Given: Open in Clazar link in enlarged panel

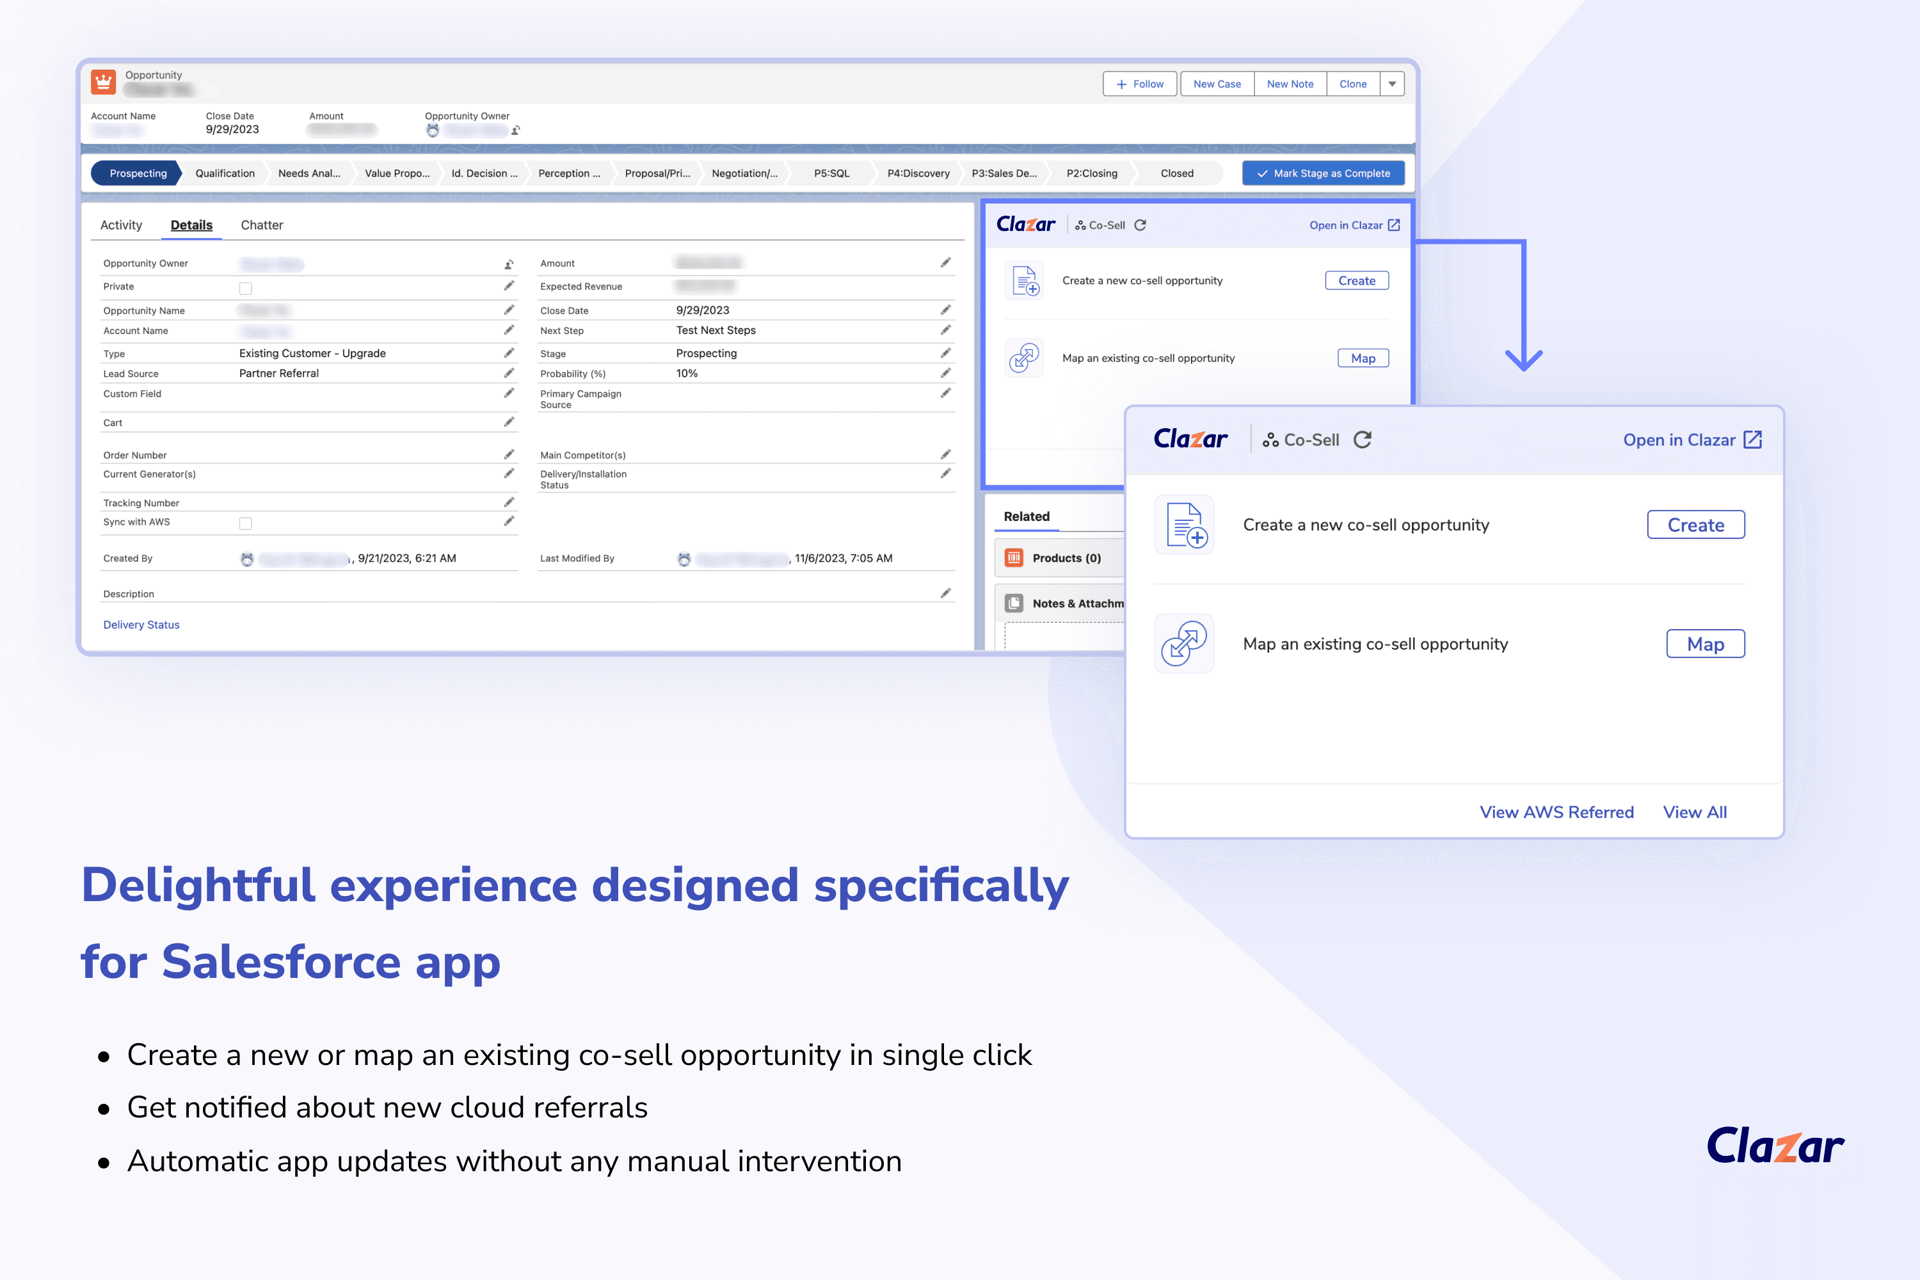Looking at the screenshot, I should coord(1692,440).
